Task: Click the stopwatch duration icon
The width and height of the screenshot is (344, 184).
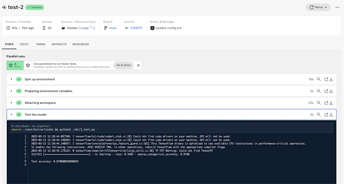Action: pyautogui.click(x=8, y=28)
